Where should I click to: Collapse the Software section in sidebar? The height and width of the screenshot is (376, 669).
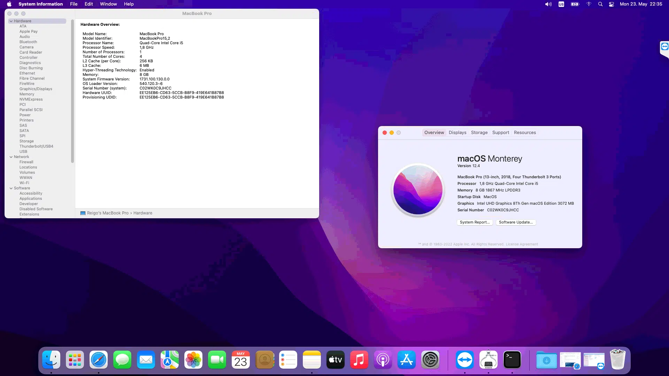11,188
